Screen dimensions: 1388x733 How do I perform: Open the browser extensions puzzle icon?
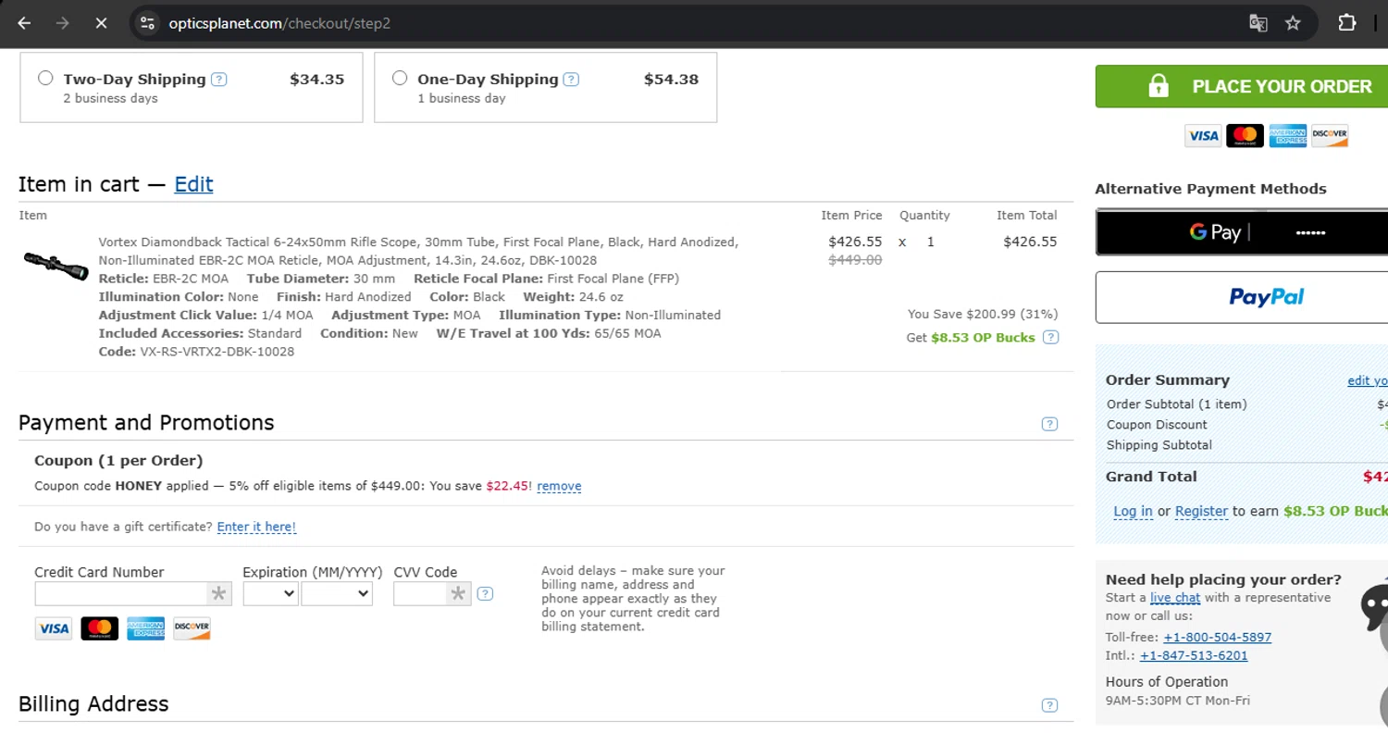point(1347,23)
